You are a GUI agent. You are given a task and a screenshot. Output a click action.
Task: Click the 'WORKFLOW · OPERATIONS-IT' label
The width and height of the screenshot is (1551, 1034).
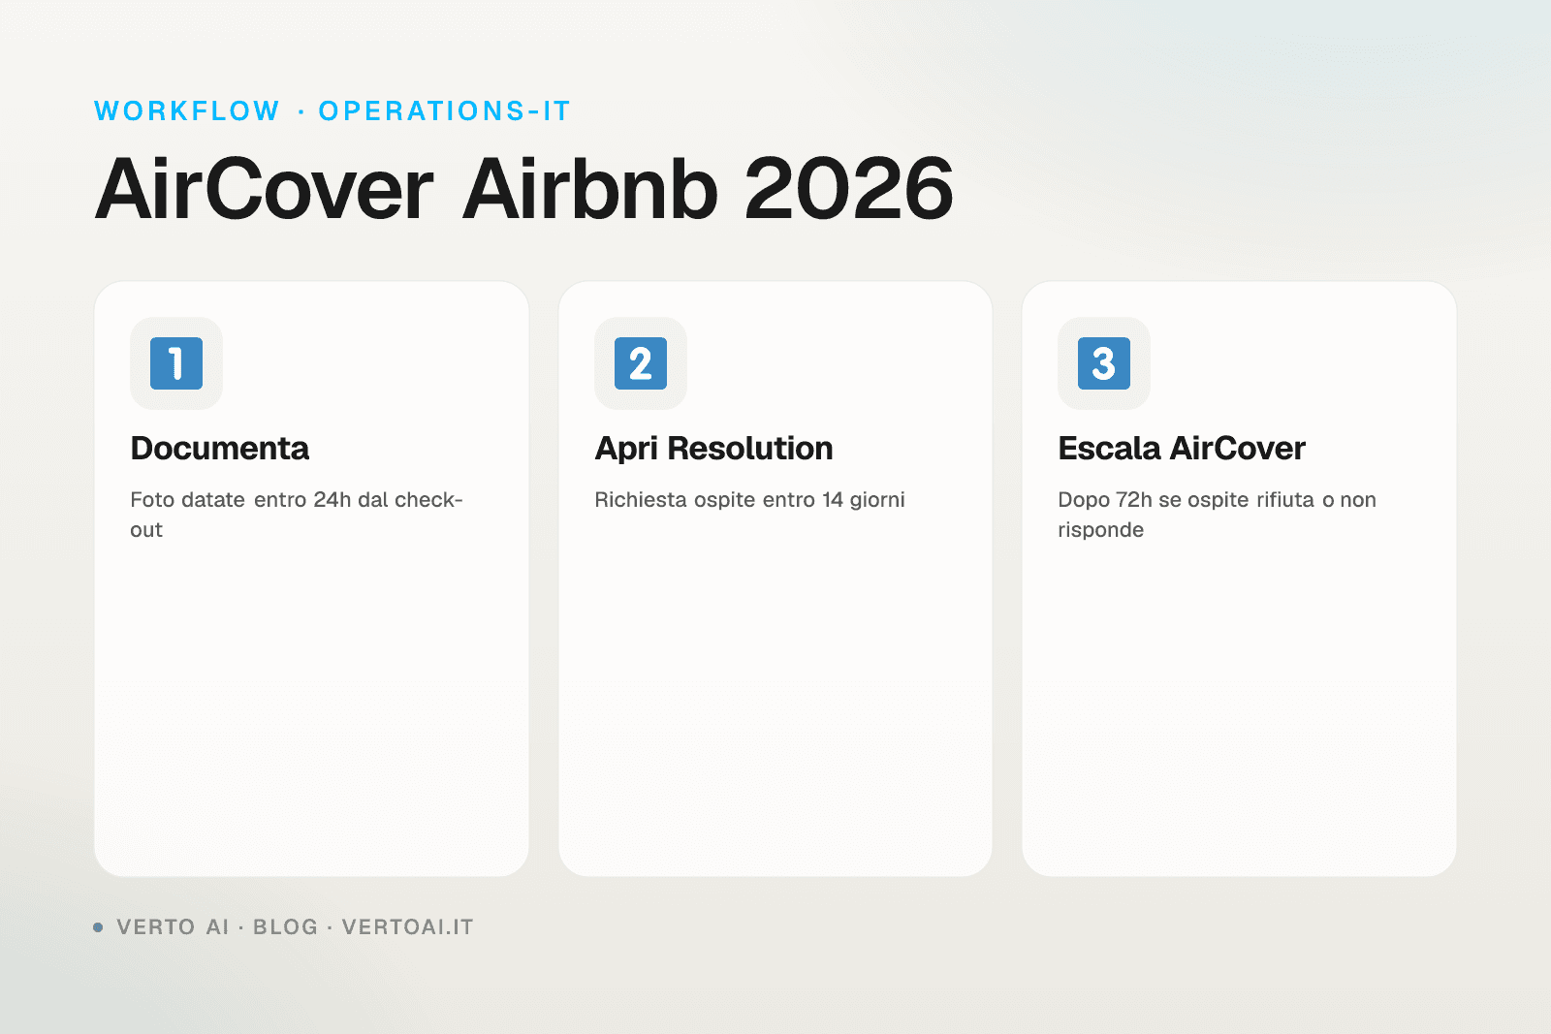click(x=332, y=111)
